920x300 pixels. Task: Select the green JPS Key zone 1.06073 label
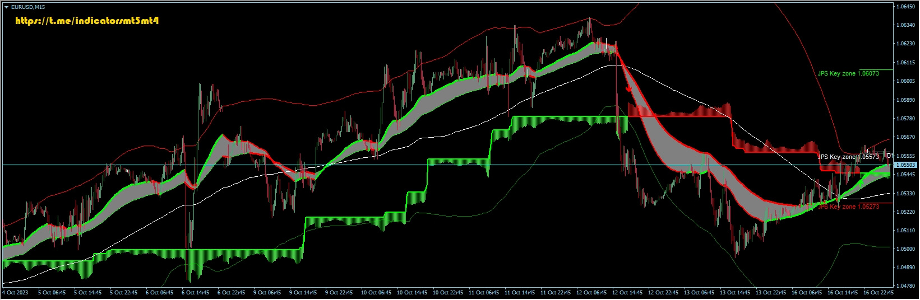(848, 73)
